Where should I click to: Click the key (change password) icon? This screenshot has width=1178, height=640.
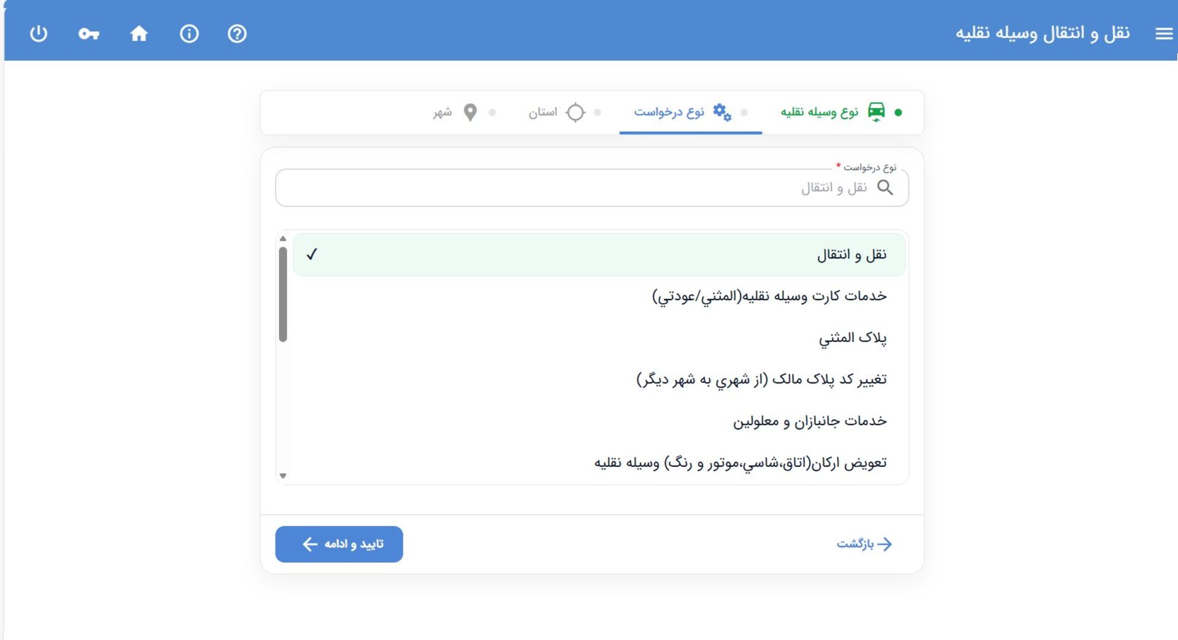pos(88,34)
